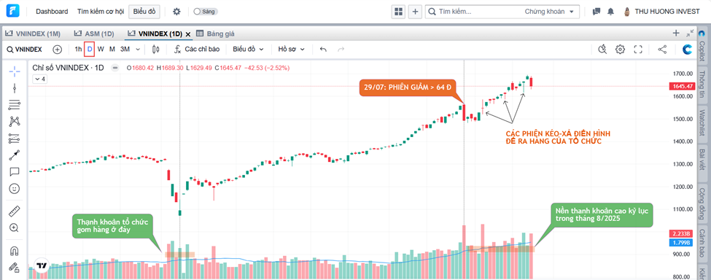This screenshot has width=711, height=280.
Task: Enter fullscreen chart mode
Action: tap(638, 49)
